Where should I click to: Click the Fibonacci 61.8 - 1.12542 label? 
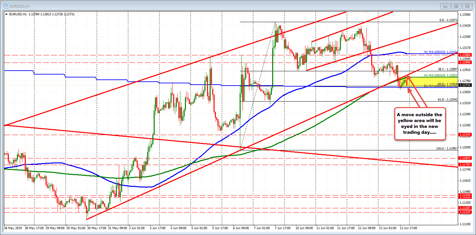tap(447, 99)
